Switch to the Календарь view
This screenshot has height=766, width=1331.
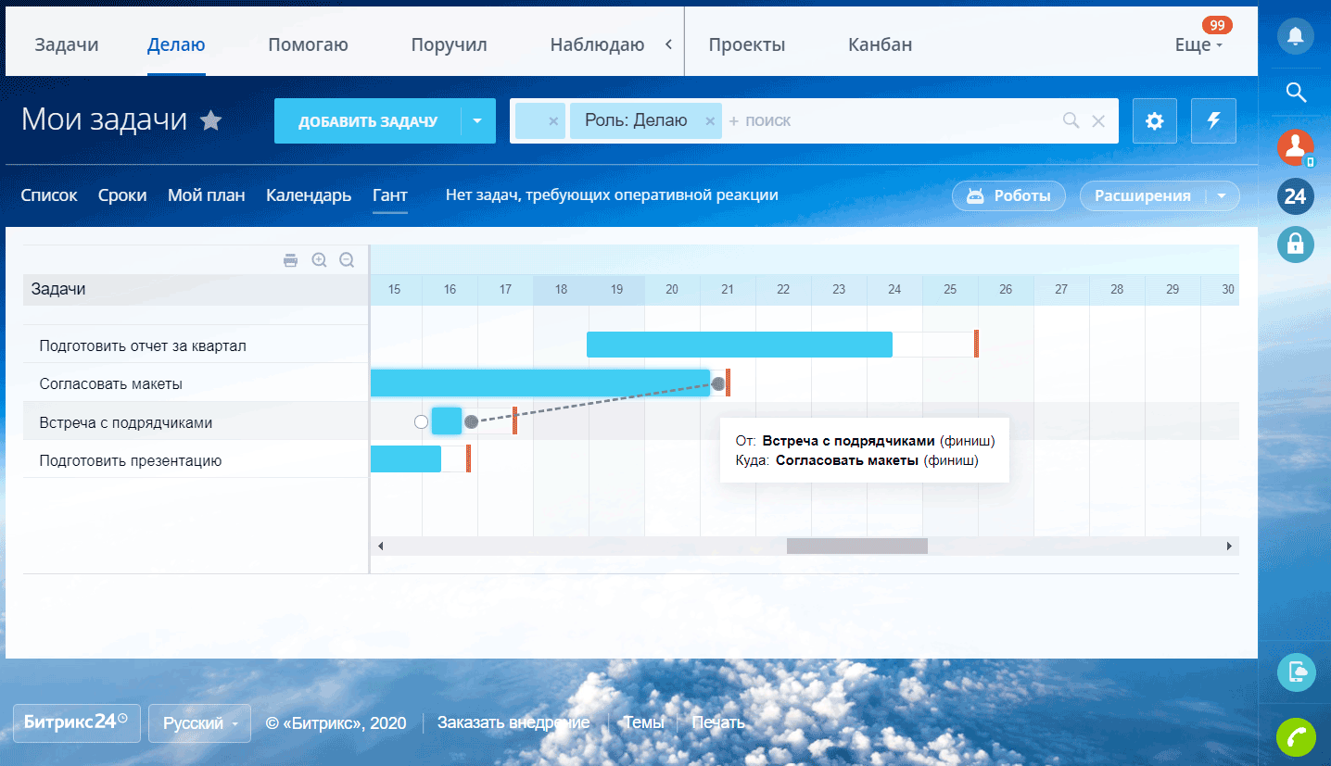pyautogui.click(x=309, y=195)
